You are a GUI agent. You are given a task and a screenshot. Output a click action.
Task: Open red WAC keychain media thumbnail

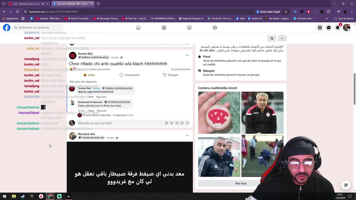tap(219, 112)
